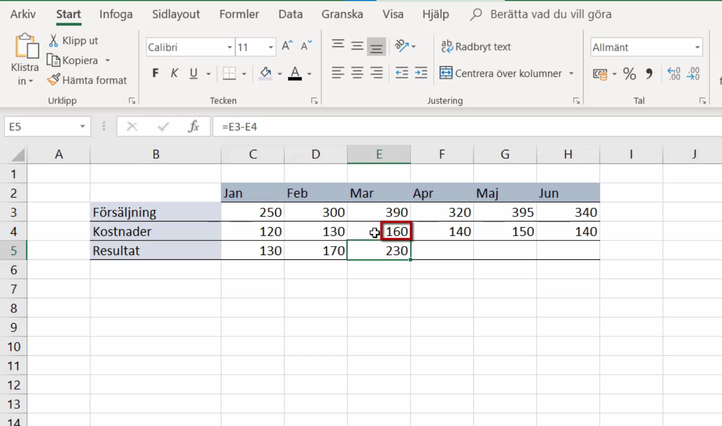Select cell F5 in the Resultat row
The image size is (722, 426).
442,251
